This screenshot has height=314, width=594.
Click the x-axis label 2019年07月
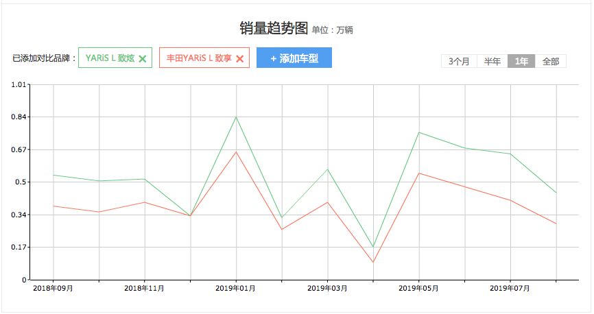click(510, 288)
